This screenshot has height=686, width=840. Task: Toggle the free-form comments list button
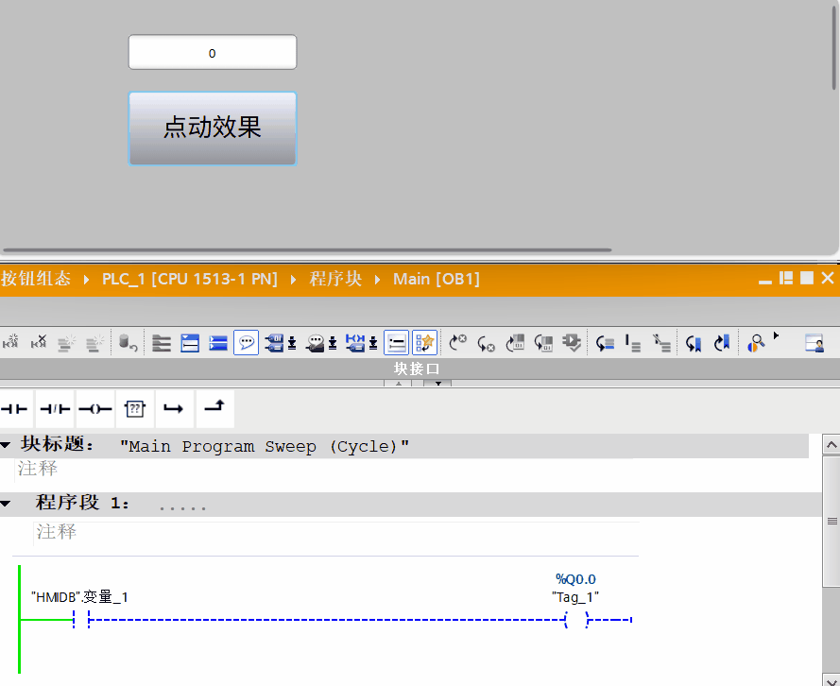pos(397,343)
